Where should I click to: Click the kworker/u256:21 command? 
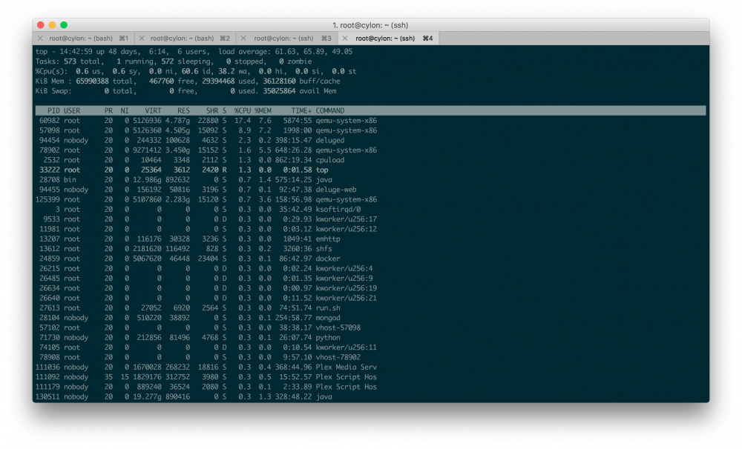[x=346, y=299]
